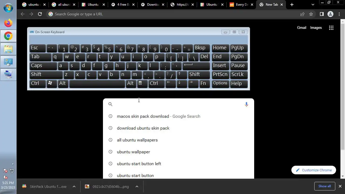
Task: Launch Firefox from the taskbar
Action: (8, 23)
